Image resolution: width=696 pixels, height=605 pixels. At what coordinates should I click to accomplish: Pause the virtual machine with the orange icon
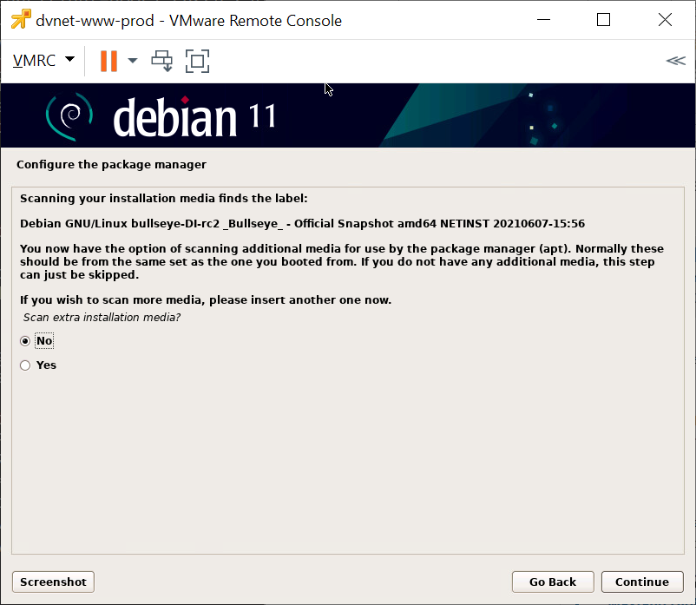coord(108,61)
